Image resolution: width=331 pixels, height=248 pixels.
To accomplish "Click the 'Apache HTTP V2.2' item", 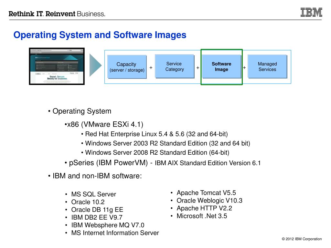I will pos(204,208).
